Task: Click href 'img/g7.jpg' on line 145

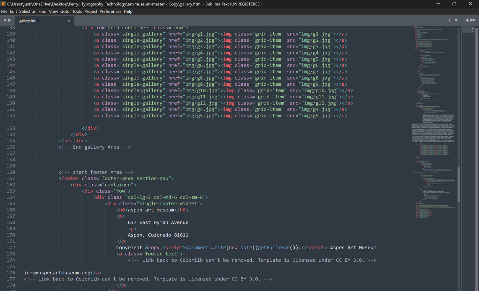Action: pyautogui.click(x=200, y=72)
